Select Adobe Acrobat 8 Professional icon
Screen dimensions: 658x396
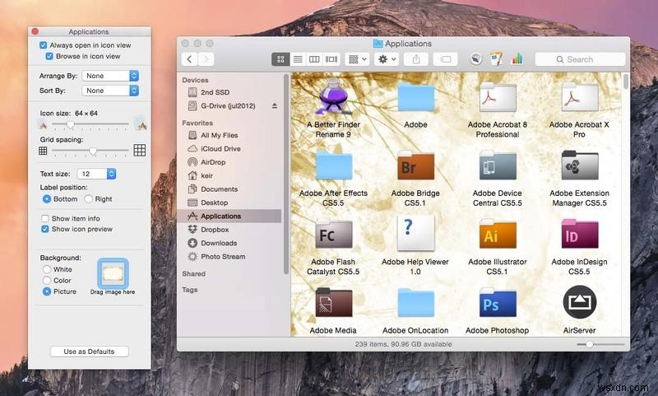tap(498, 97)
